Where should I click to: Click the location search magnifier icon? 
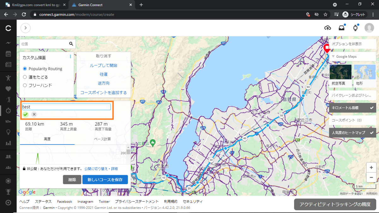pos(71,44)
